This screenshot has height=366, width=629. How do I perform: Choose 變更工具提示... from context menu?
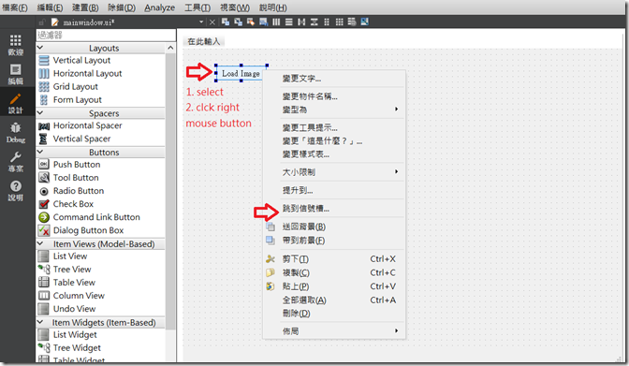click(x=334, y=127)
